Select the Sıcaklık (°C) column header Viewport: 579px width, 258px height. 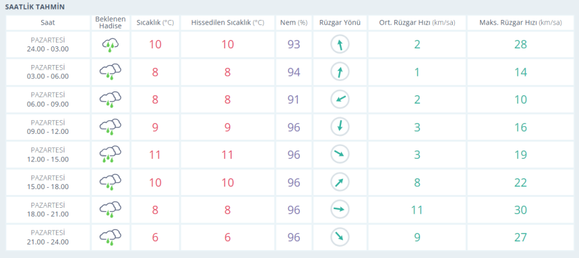point(155,23)
